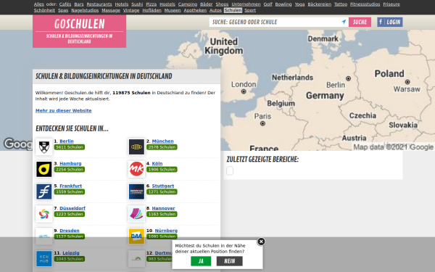Select the Schulen category menu item
This screenshot has height=272, width=435.
(x=233, y=10)
